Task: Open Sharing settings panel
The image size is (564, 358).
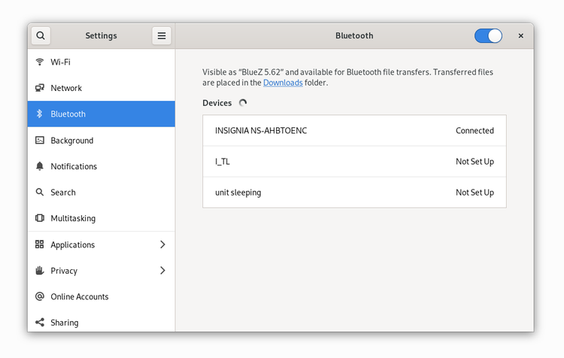Action: (x=102, y=322)
